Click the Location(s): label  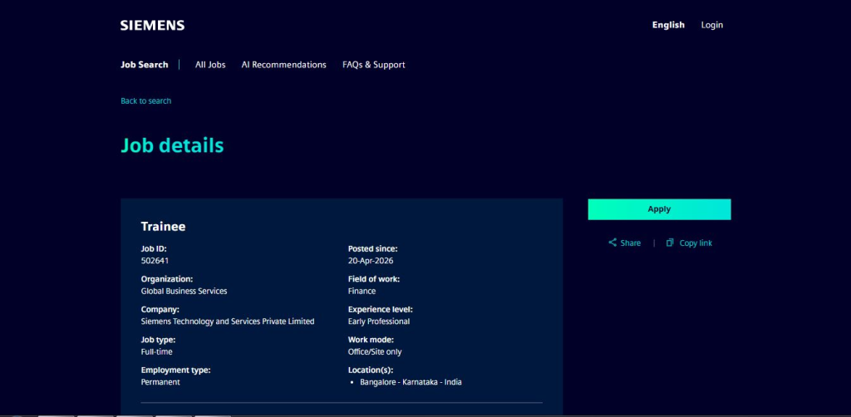(x=370, y=370)
